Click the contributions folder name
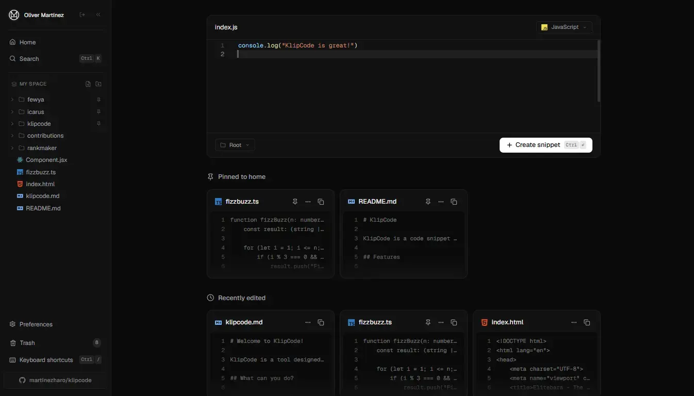The image size is (694, 396). click(45, 136)
